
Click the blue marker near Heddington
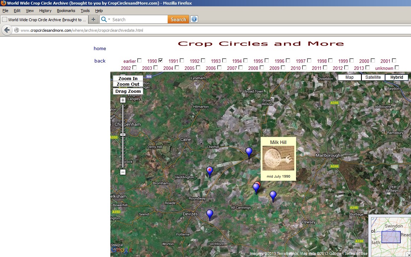[x=210, y=171]
